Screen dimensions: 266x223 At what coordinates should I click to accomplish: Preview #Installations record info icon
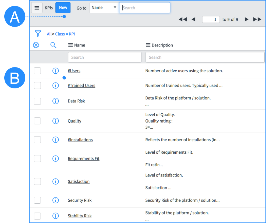(55, 140)
